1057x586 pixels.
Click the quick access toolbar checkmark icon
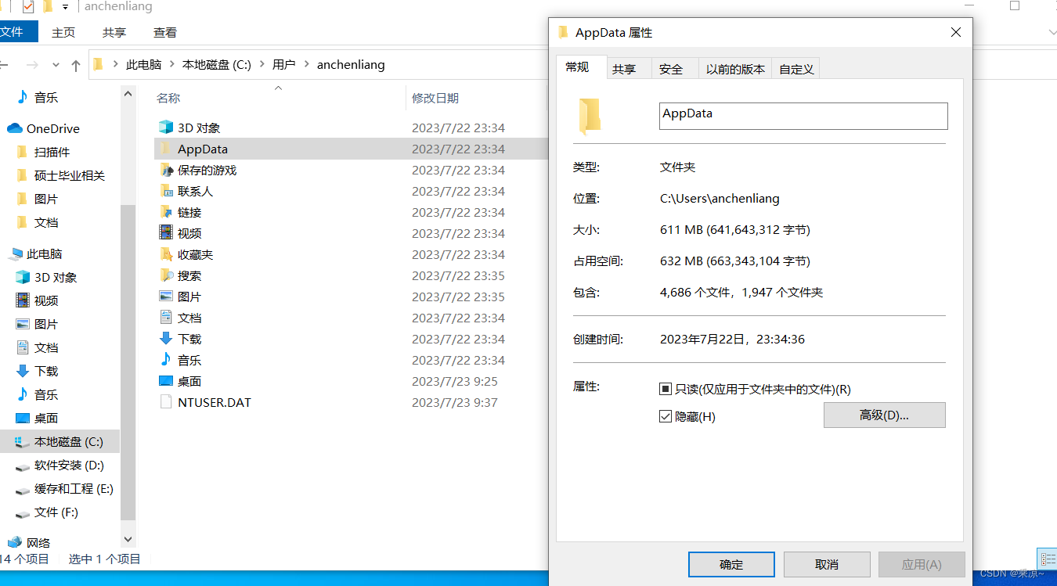coord(28,7)
